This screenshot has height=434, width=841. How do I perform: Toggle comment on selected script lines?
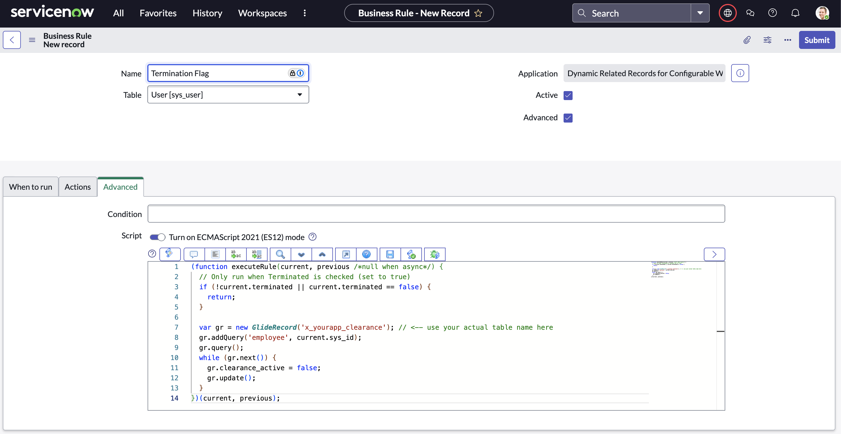pos(194,254)
